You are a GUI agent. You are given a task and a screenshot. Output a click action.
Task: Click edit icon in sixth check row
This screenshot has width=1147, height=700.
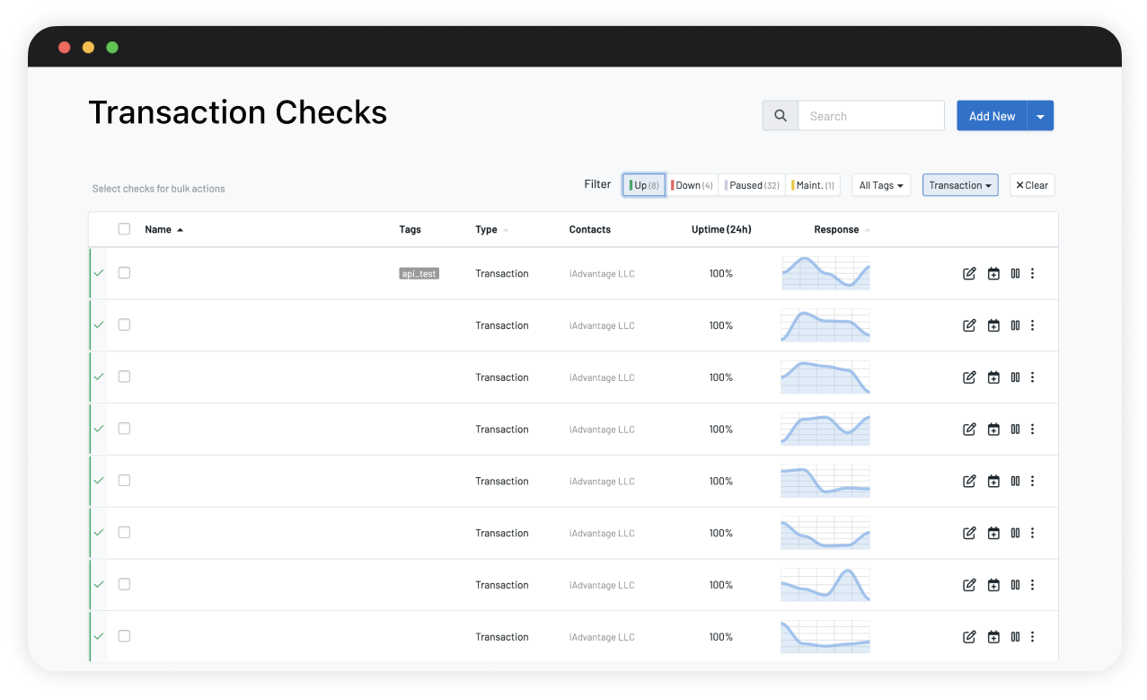pos(969,533)
